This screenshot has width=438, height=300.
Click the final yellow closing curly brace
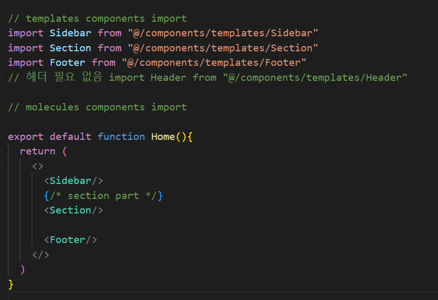point(11,284)
